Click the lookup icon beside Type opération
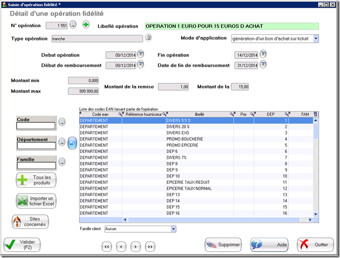 pos(149,38)
